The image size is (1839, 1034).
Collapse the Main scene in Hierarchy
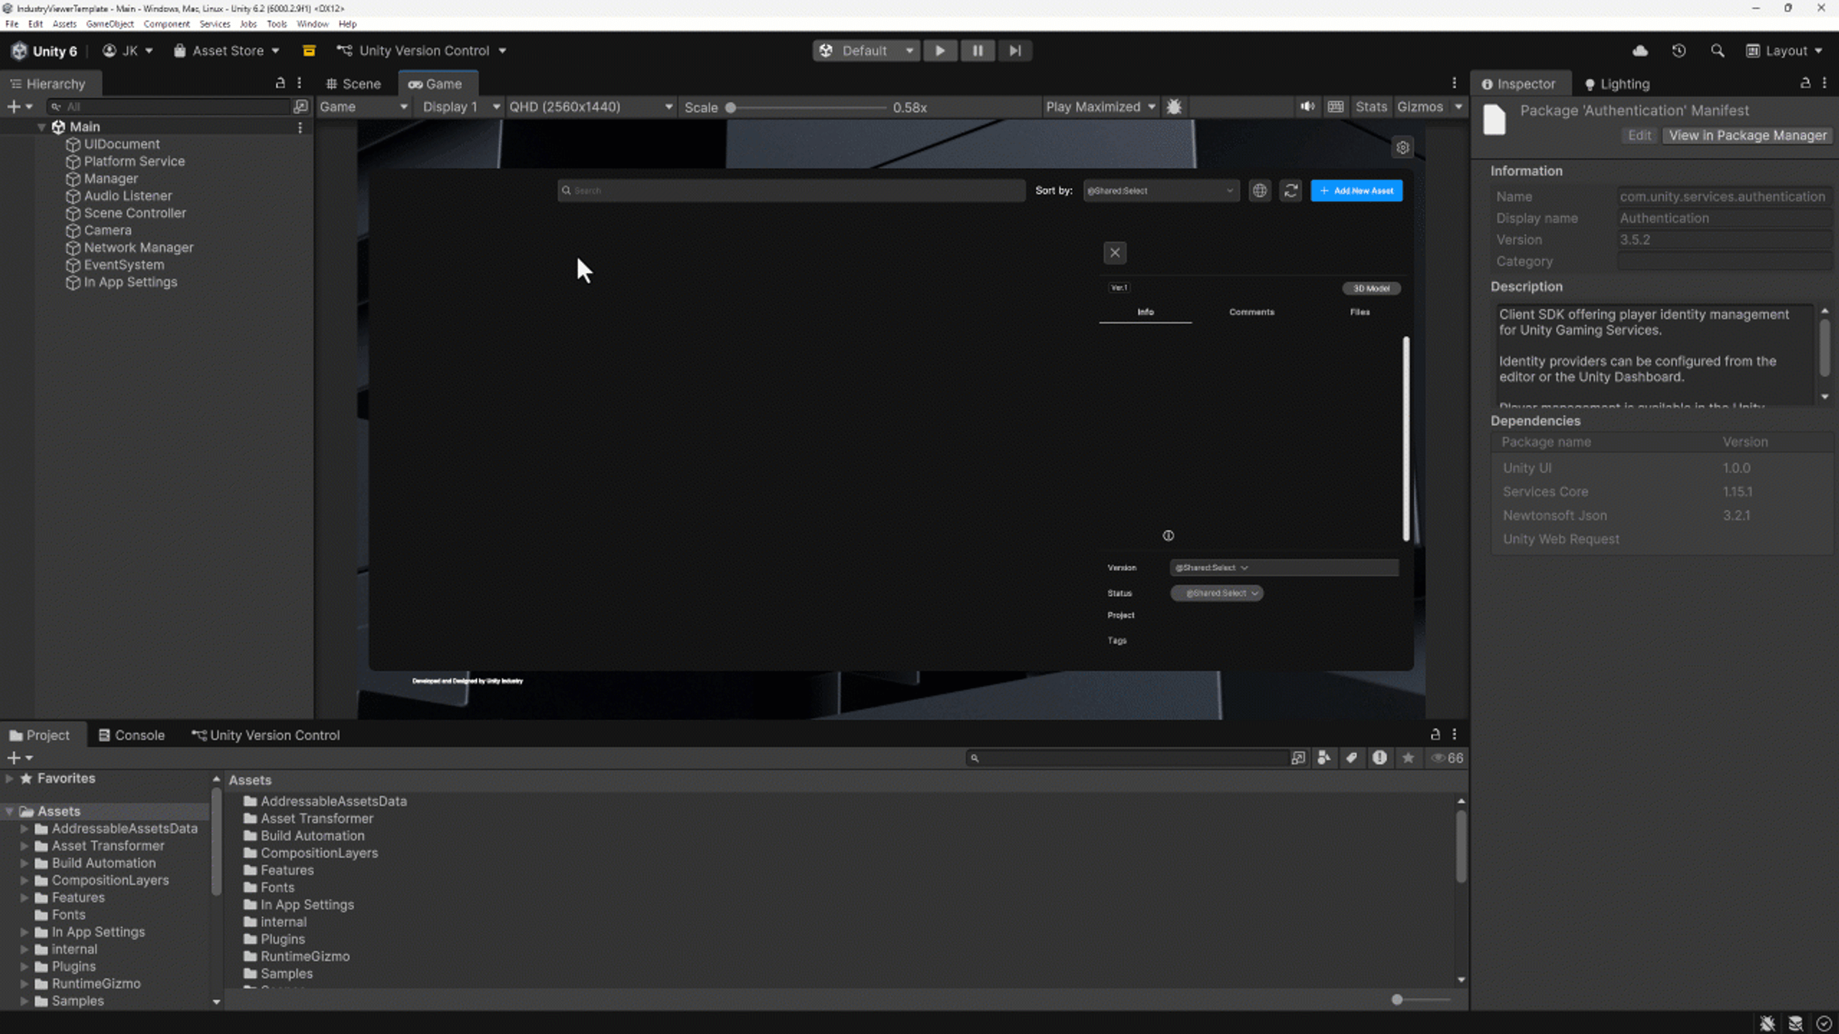[x=42, y=127]
